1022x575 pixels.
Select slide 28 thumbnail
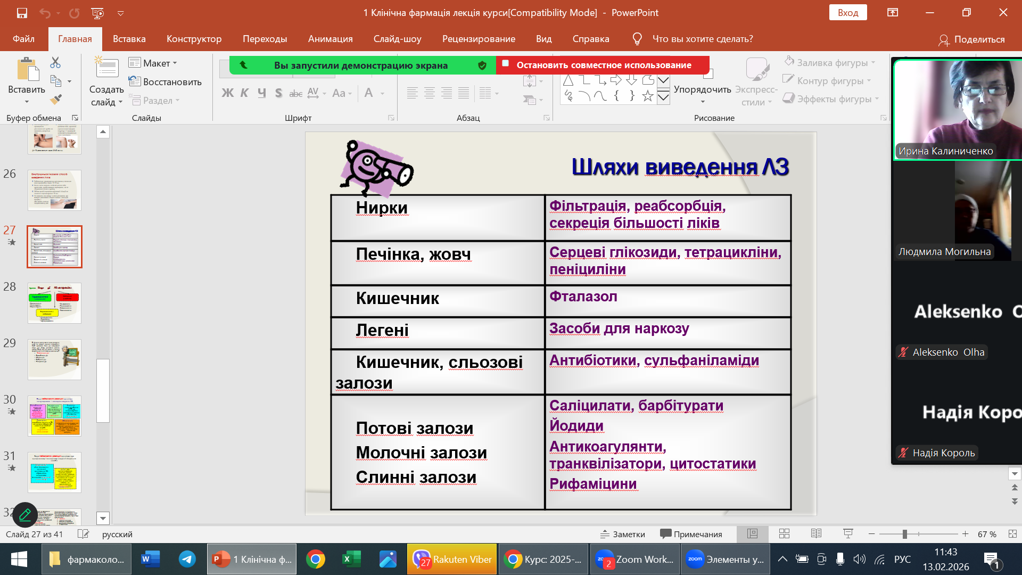pos(54,303)
